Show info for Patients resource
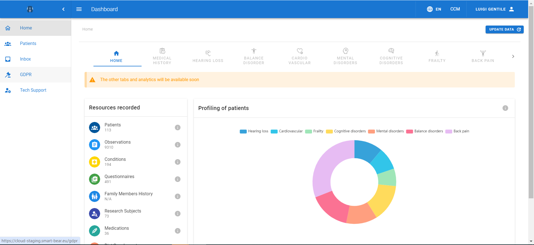Viewport: 534px width, 245px height. (x=178, y=127)
